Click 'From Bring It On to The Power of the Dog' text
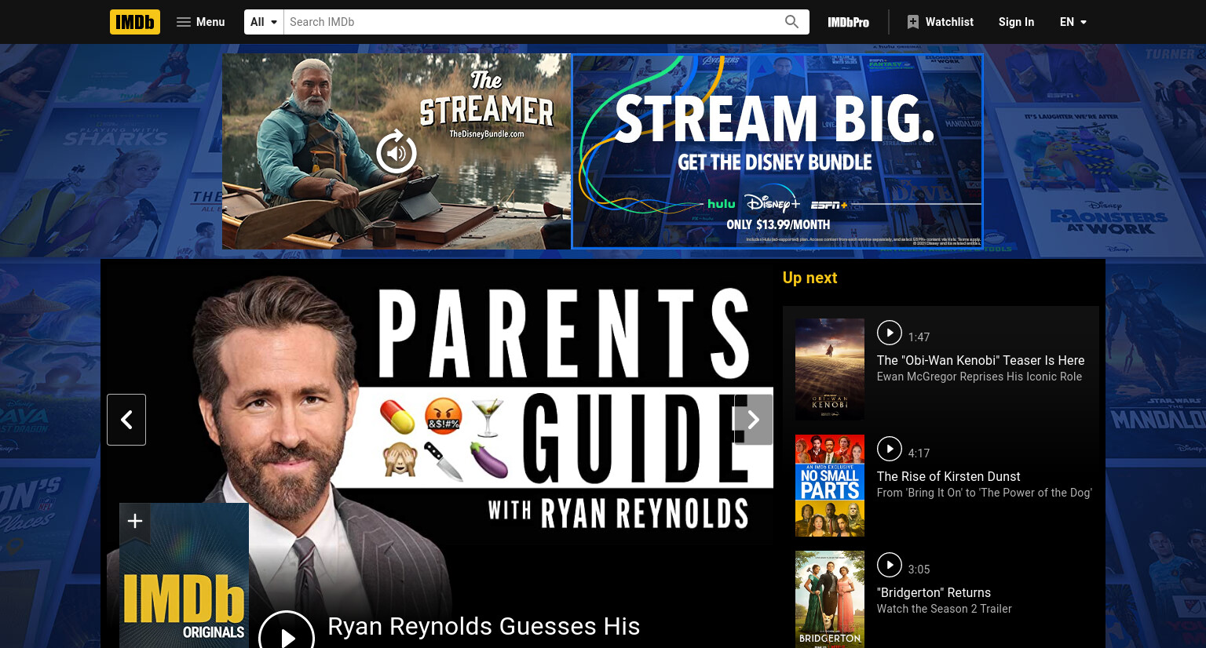 (984, 493)
